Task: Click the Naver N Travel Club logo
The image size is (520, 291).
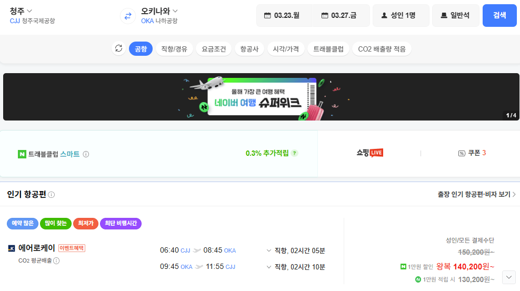Action: tap(22, 154)
